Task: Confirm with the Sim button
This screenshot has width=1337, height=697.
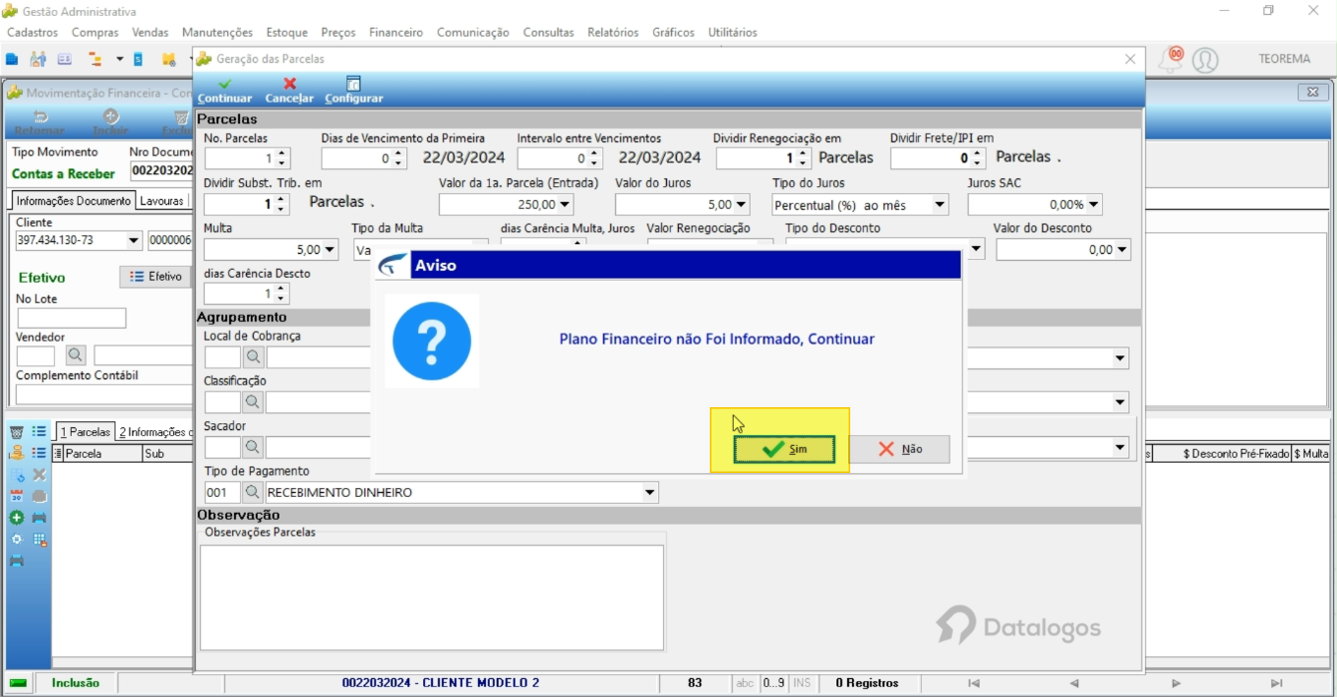Action: [784, 449]
